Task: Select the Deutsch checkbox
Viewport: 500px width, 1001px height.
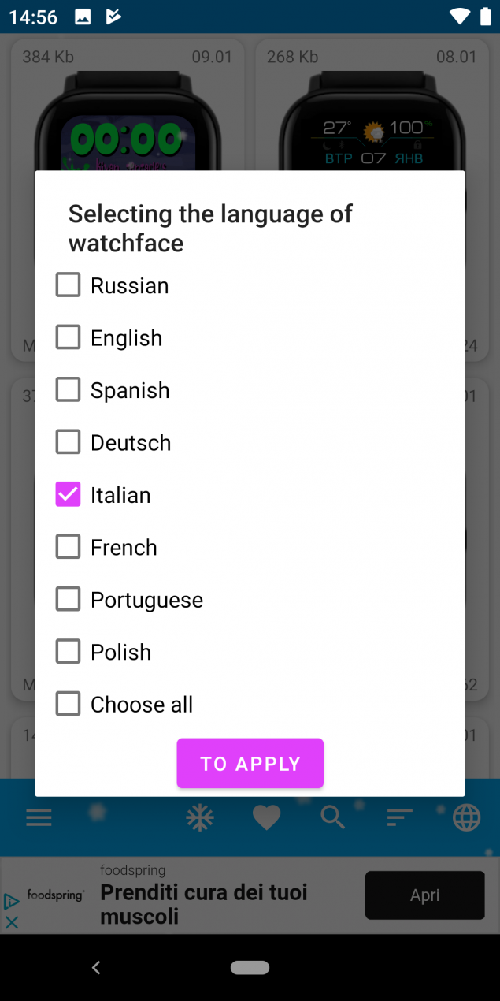Action: pos(68,442)
